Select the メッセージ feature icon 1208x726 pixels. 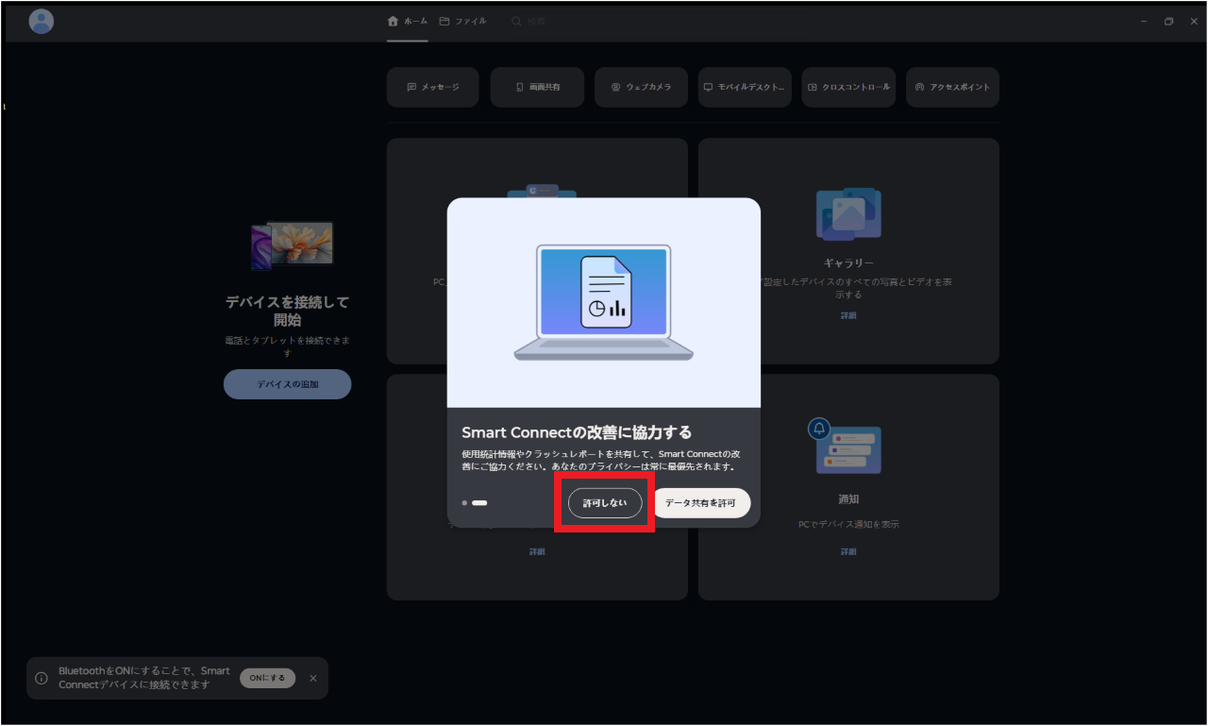pos(432,86)
